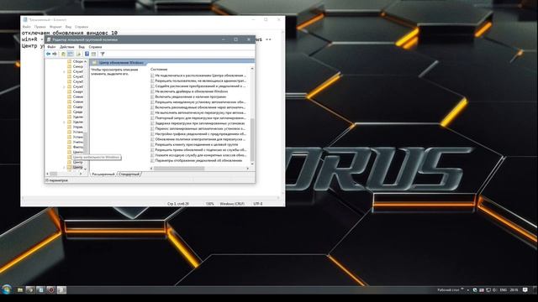The image size is (538, 302).
Task: Expand the tree node beside the first 'Служ' folder
Action: 64,71
